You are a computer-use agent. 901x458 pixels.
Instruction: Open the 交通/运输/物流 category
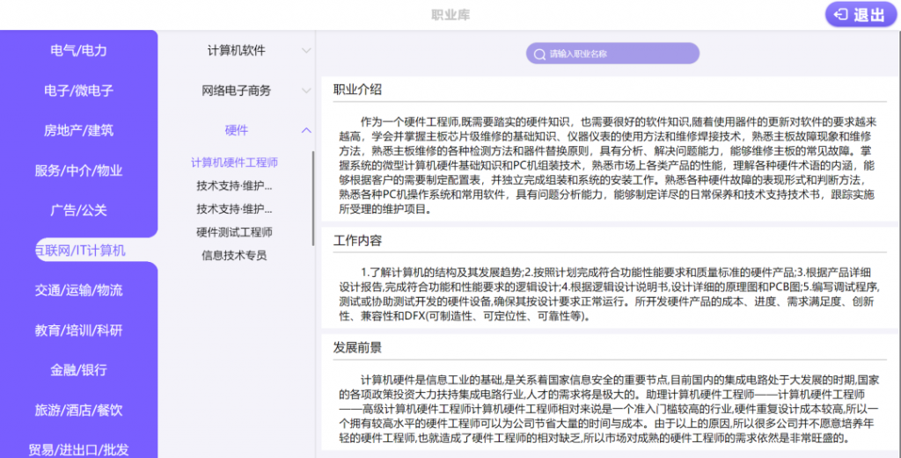(78, 290)
